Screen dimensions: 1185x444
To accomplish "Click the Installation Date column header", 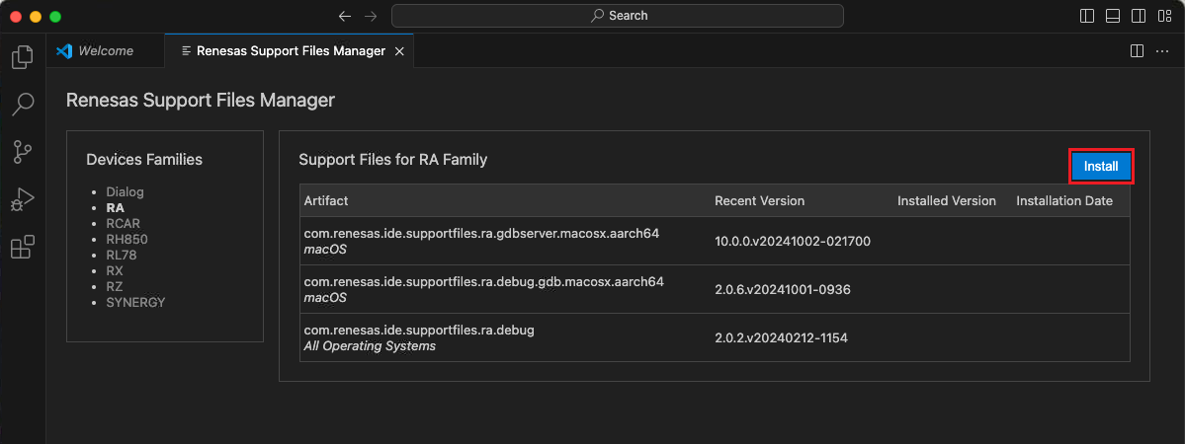I will pos(1064,201).
